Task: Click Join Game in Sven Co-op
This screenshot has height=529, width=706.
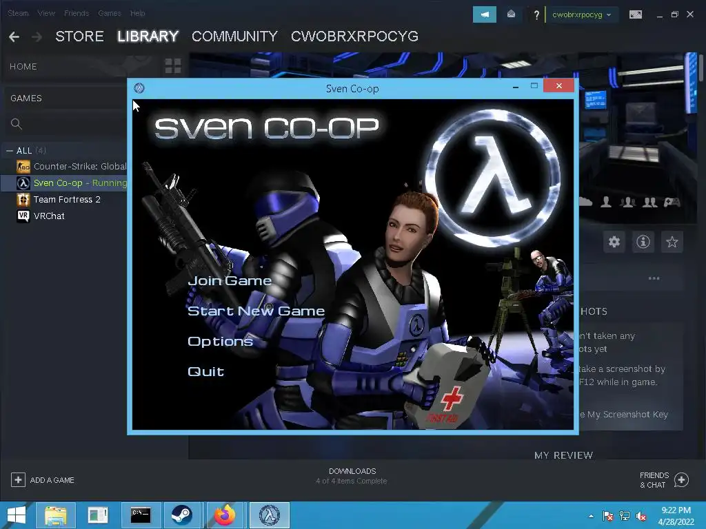Action: click(230, 281)
